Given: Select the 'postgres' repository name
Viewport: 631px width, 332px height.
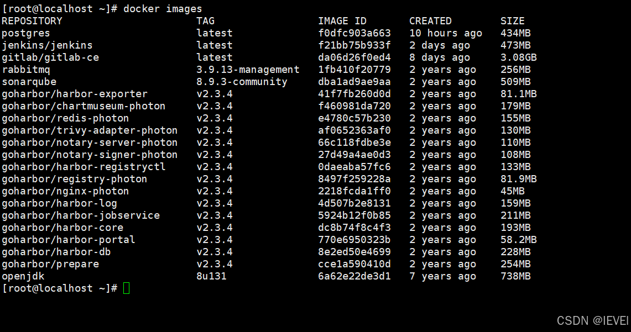Looking at the screenshot, I should [26, 33].
